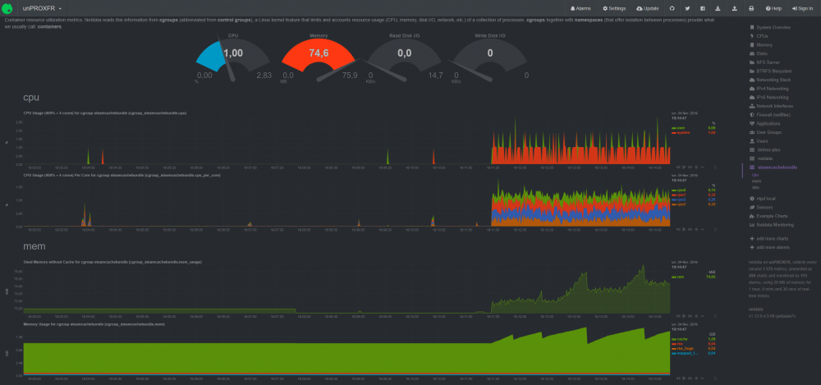This screenshot has height=385, width=821.
Task: Toggle system dimension in CPU Usage legend
Action: point(679,132)
